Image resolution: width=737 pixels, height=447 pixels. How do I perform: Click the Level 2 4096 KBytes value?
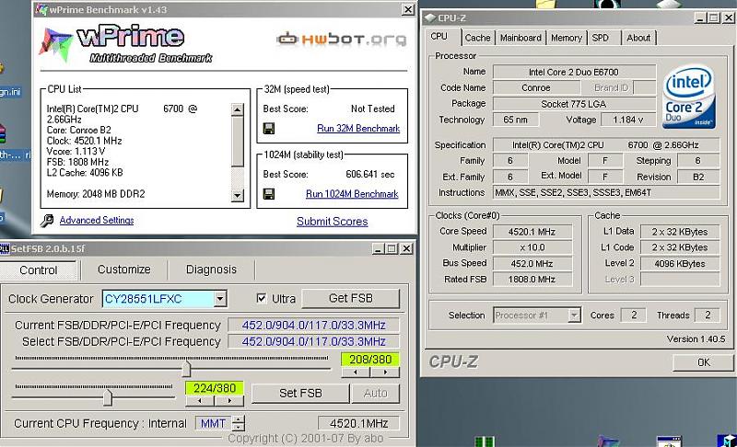point(680,264)
